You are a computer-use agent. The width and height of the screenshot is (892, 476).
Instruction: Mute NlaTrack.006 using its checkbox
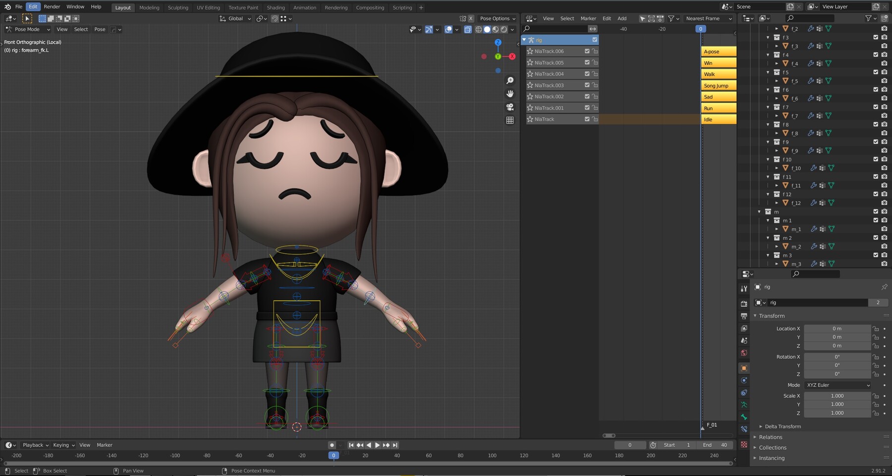tap(587, 51)
